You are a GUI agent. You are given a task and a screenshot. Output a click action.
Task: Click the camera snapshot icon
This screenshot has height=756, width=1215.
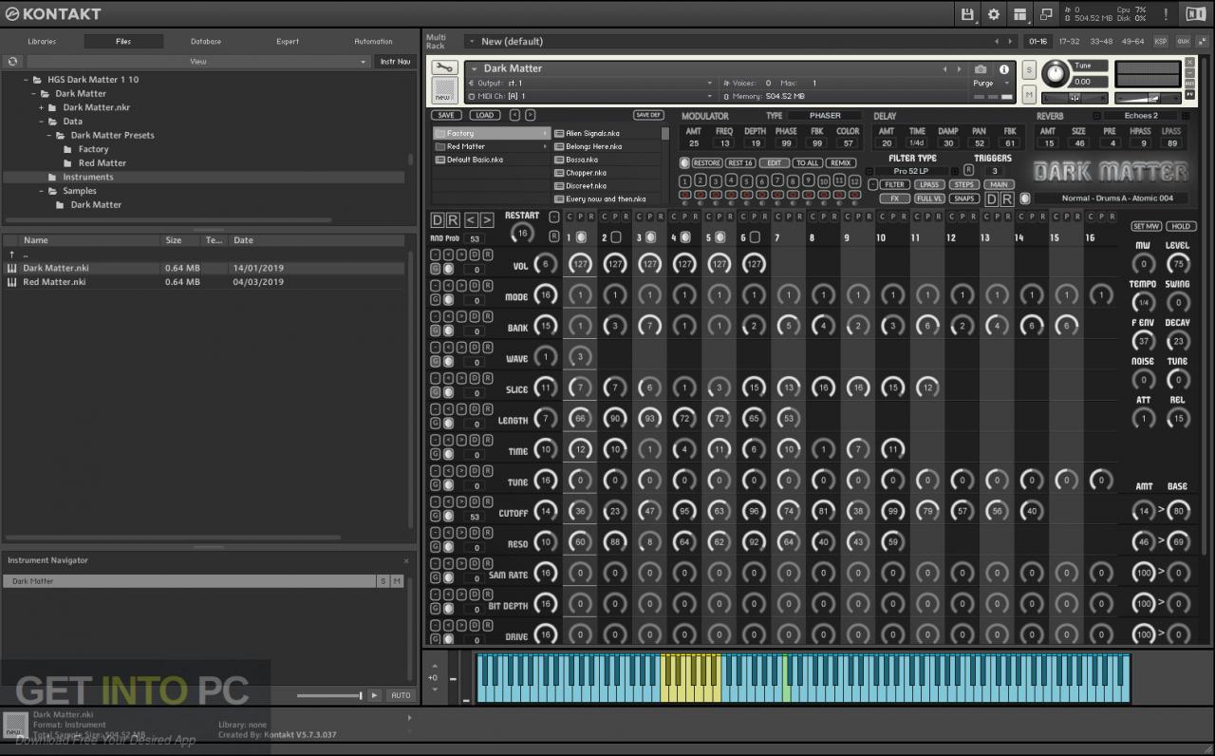tap(981, 69)
